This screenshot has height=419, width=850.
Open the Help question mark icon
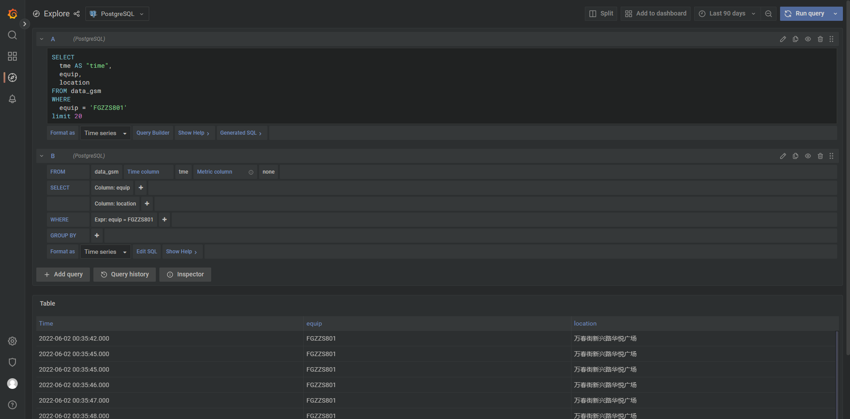click(x=12, y=405)
